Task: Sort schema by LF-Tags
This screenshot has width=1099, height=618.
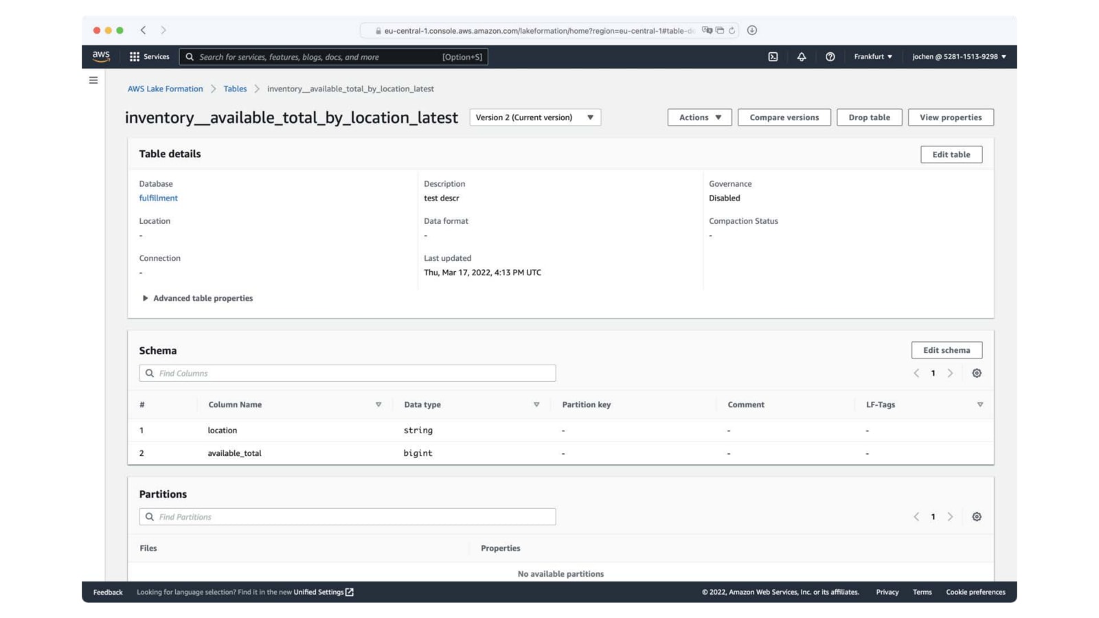Action: 980,405
